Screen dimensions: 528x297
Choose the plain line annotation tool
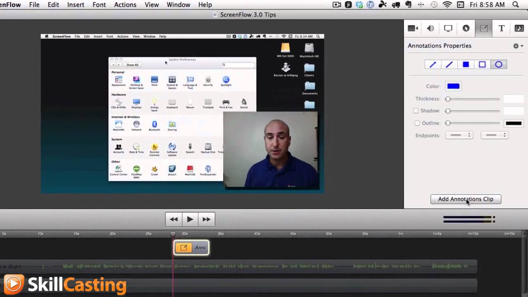[x=449, y=64]
